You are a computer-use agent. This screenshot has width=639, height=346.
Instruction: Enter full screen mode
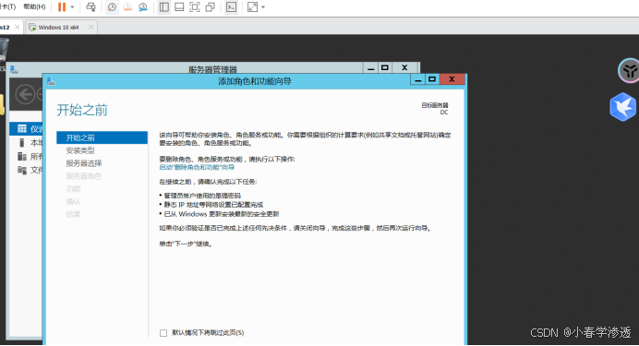point(195,7)
